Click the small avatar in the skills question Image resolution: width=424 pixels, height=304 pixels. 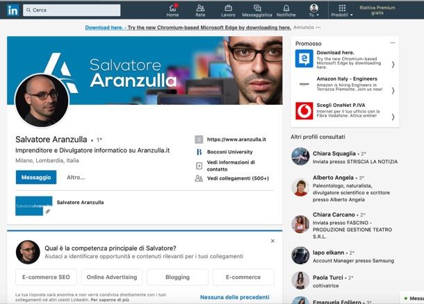pos(28,252)
